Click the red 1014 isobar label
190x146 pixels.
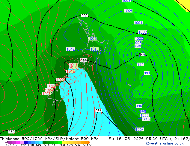[x=73, y=65]
